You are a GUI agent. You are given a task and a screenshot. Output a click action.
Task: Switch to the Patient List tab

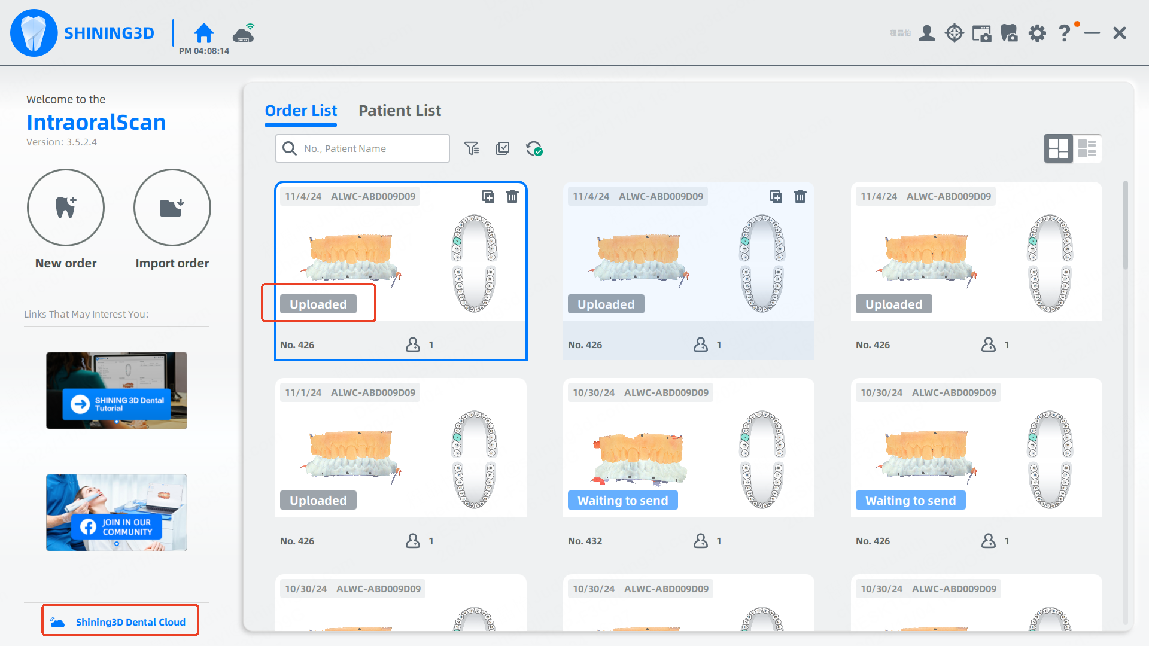click(x=399, y=111)
